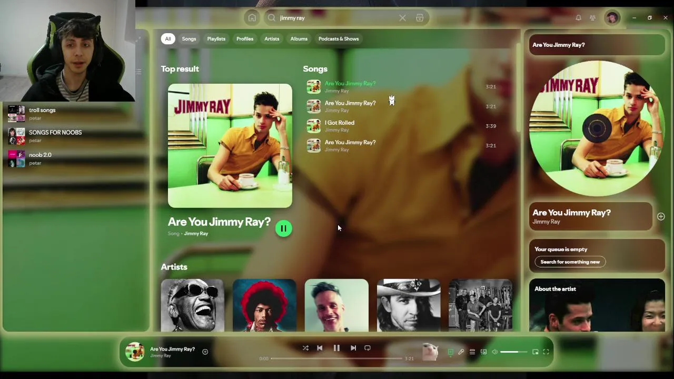
Task: Open the Friend Activity icon
Action: (592, 18)
